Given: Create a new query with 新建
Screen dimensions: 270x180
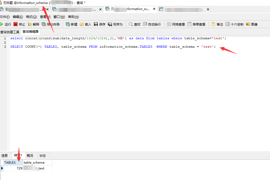Looking at the screenshot, I should (x=72, y=24).
